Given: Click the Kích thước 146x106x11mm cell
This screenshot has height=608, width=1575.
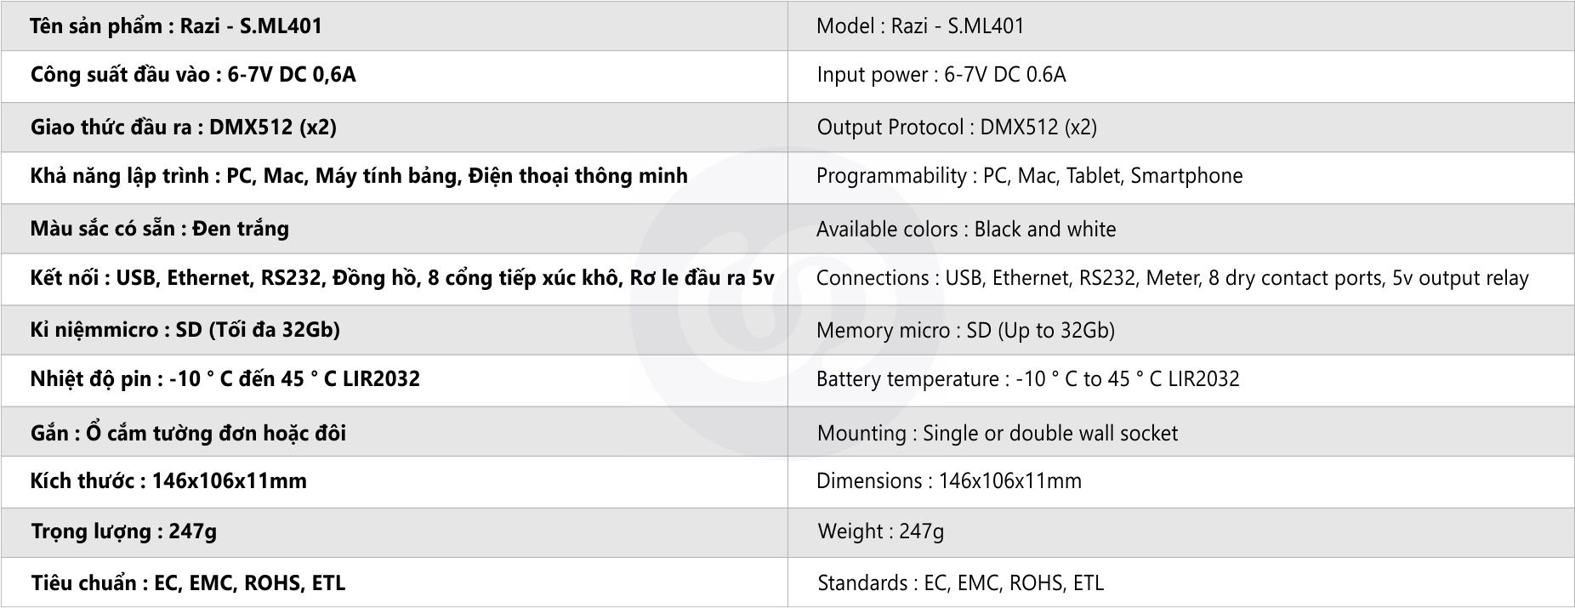Looking at the screenshot, I should point(168,481).
